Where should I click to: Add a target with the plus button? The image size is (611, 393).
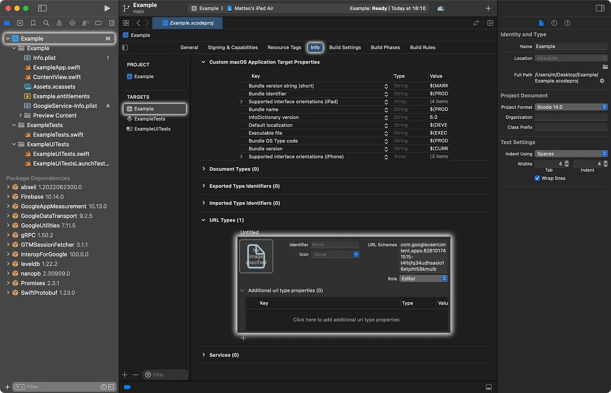tap(125, 375)
